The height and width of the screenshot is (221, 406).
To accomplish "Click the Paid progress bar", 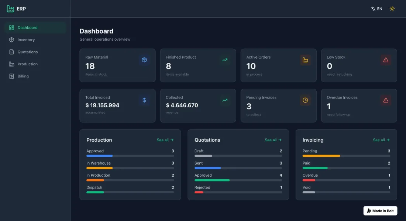I will [346, 168].
